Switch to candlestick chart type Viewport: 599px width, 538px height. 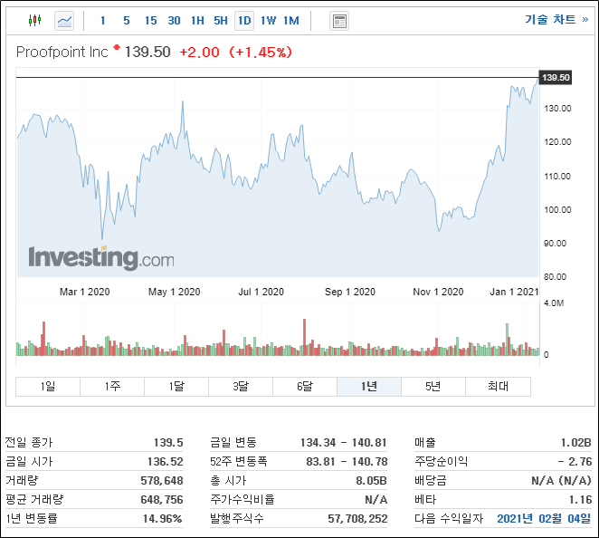pos(34,20)
